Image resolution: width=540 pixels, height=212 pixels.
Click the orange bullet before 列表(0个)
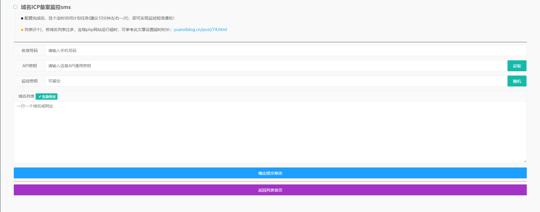(x=22, y=30)
